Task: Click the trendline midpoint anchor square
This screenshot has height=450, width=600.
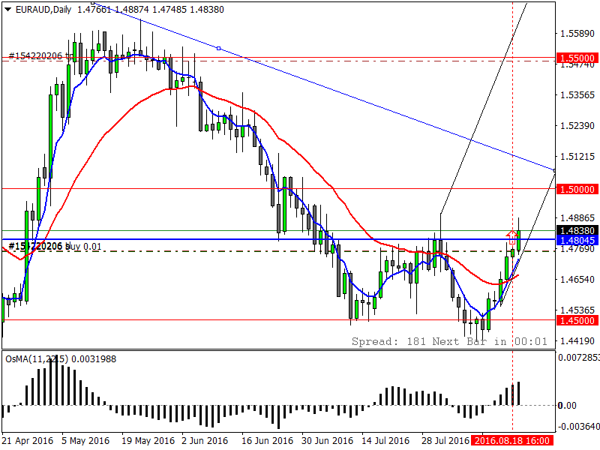Action: 218,48
